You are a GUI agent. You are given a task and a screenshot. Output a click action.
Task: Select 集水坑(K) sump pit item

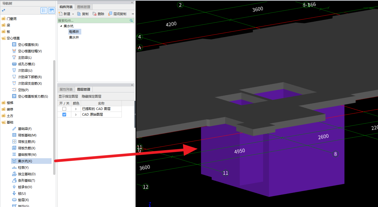coord(31,161)
